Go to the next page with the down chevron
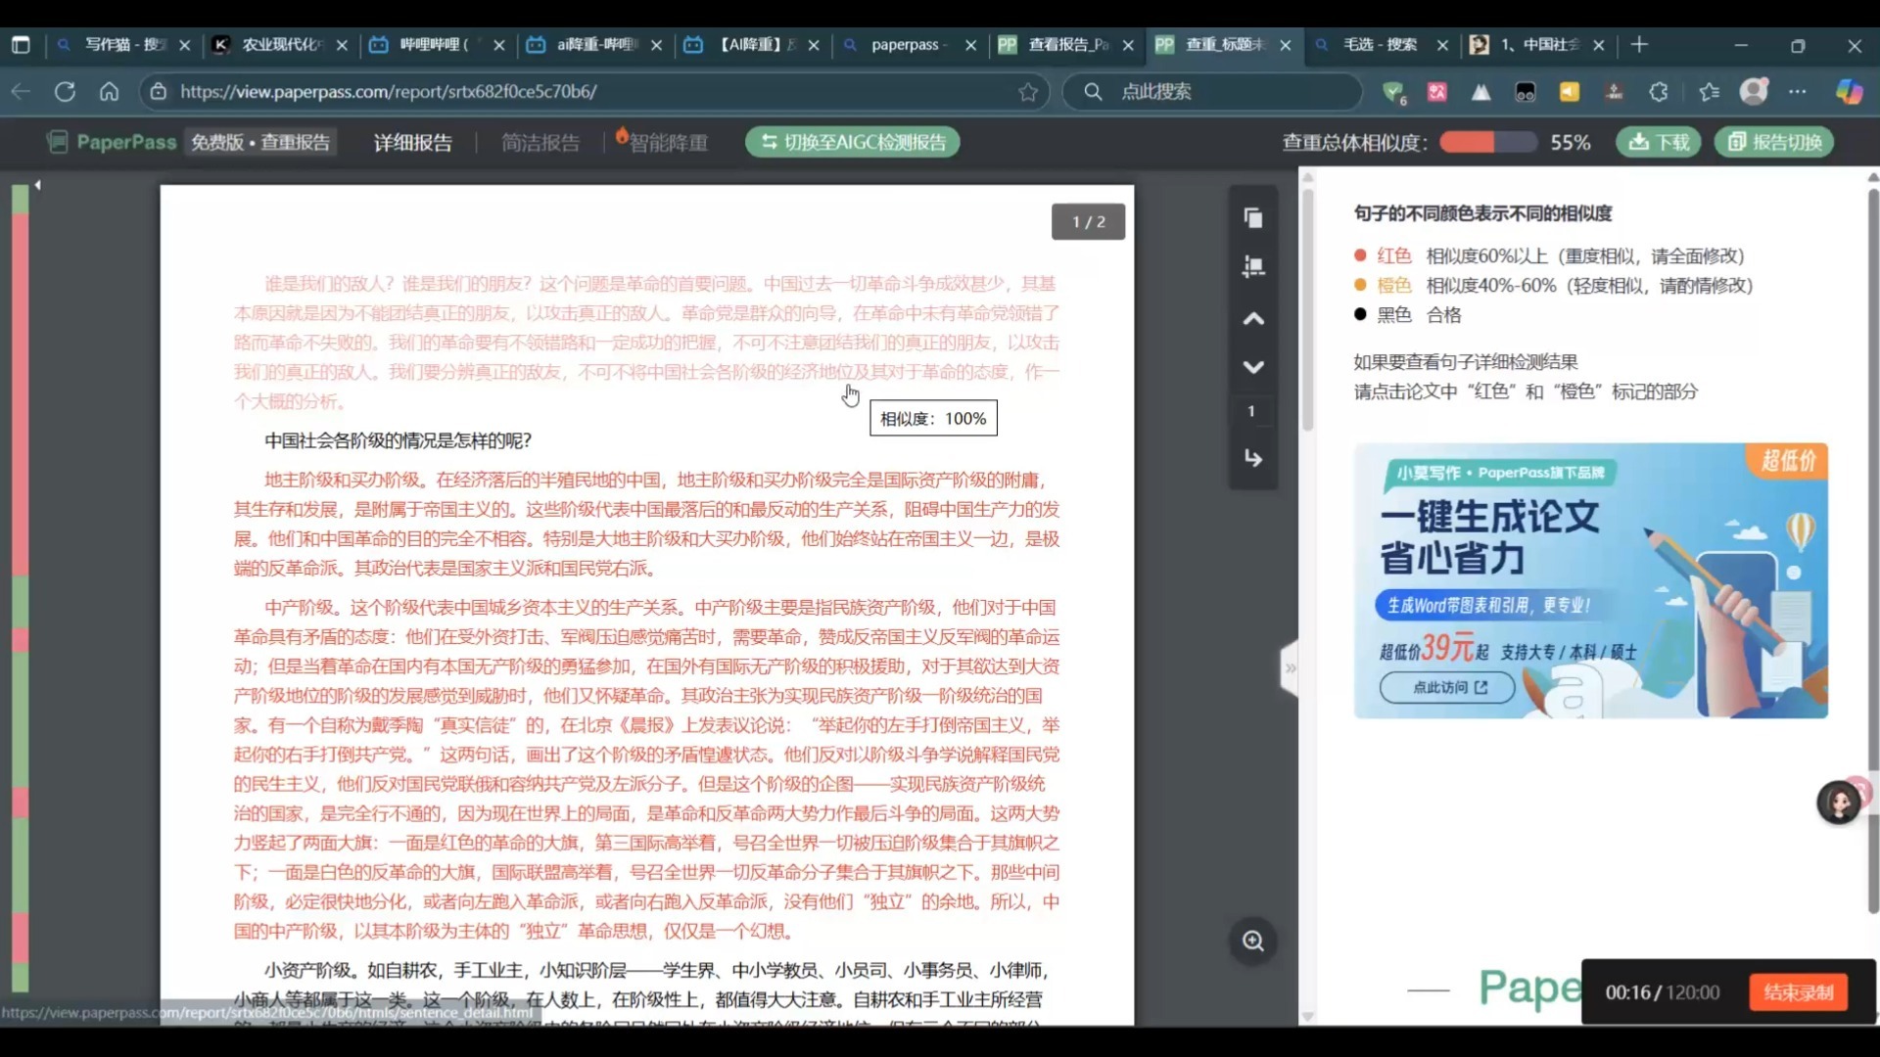This screenshot has width=1880, height=1057. click(x=1253, y=367)
